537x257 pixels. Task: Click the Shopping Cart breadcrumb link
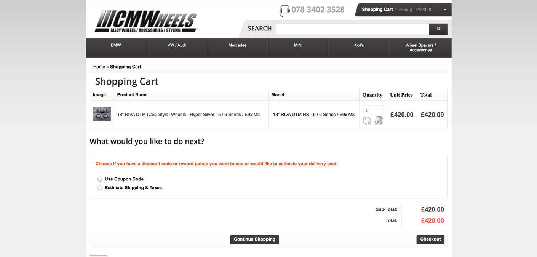pos(125,67)
